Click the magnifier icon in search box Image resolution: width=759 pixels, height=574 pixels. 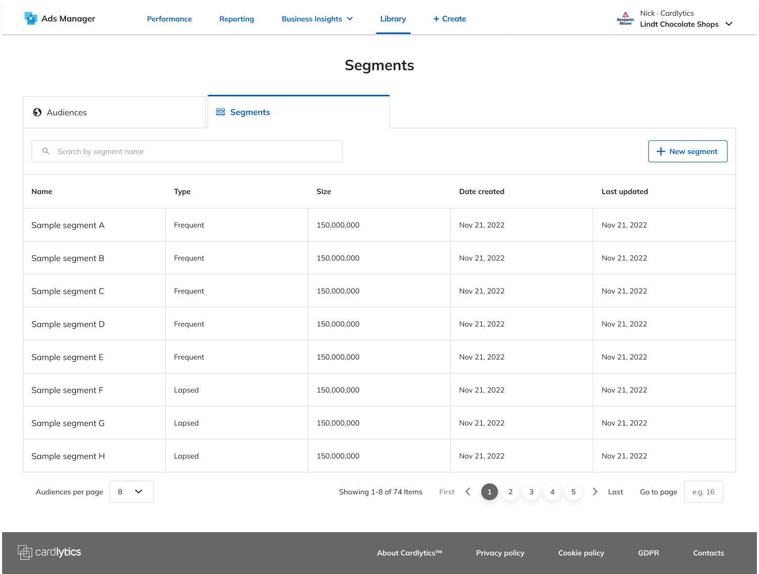click(x=46, y=151)
